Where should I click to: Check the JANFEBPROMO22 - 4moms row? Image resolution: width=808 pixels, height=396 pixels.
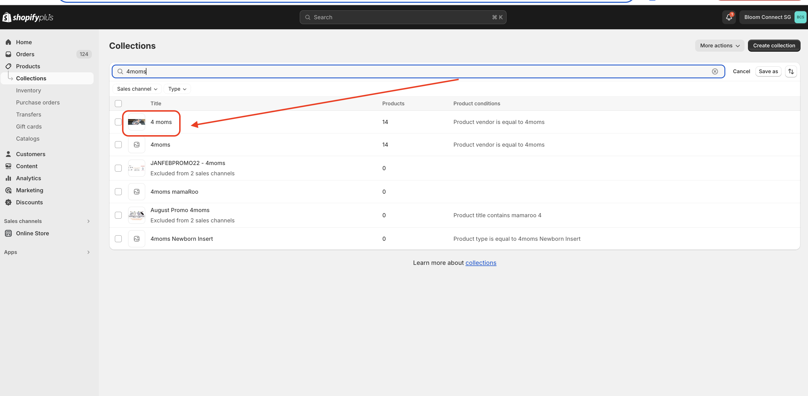pyautogui.click(x=118, y=168)
